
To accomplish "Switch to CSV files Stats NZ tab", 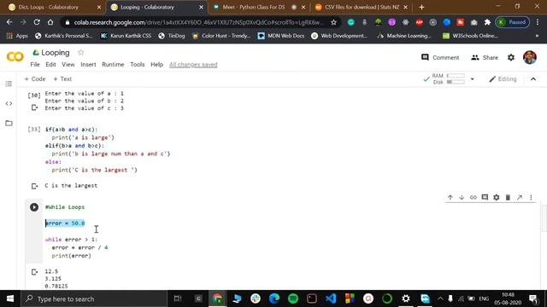I will point(361,8).
